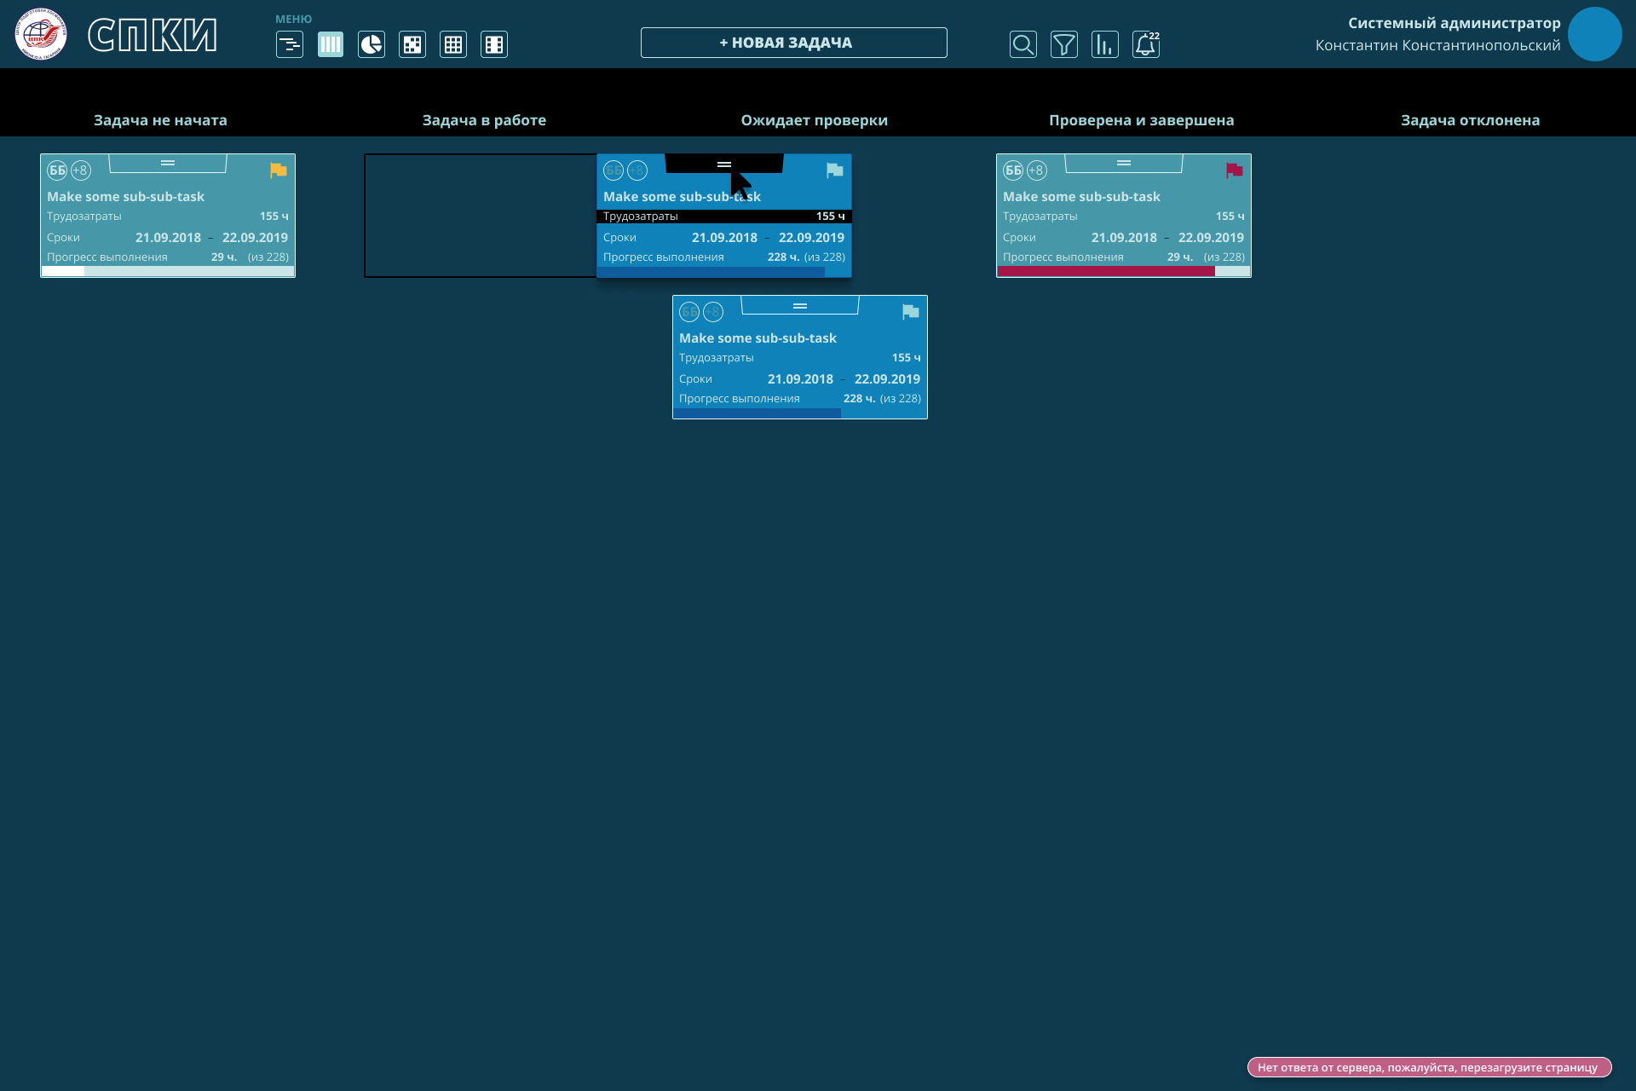This screenshot has width=1636, height=1091.
Task: Click the СПКИ title link
Action: click(x=153, y=35)
